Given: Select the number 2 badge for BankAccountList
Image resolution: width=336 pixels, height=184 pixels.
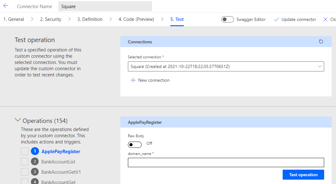Looking at the screenshot, I should [35, 162].
